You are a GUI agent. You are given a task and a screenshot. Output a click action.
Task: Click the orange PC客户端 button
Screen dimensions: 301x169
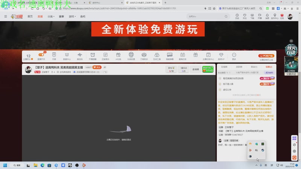click(266, 56)
